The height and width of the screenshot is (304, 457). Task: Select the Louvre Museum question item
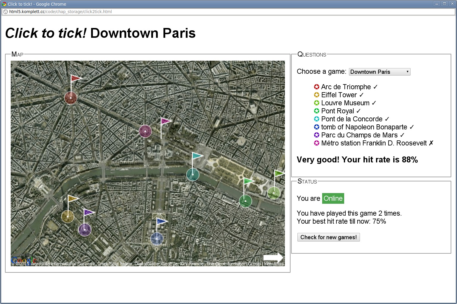345,103
